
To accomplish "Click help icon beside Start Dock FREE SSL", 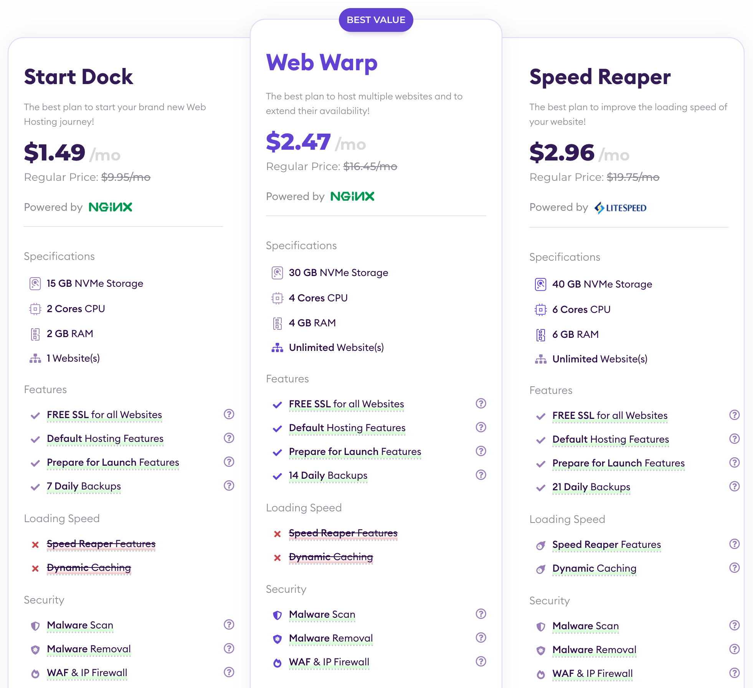I will [229, 414].
